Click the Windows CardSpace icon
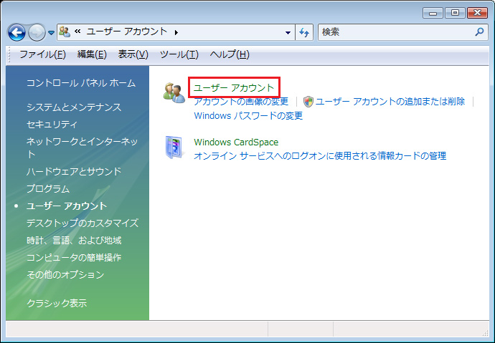The height and width of the screenshot is (343, 495). point(174,147)
